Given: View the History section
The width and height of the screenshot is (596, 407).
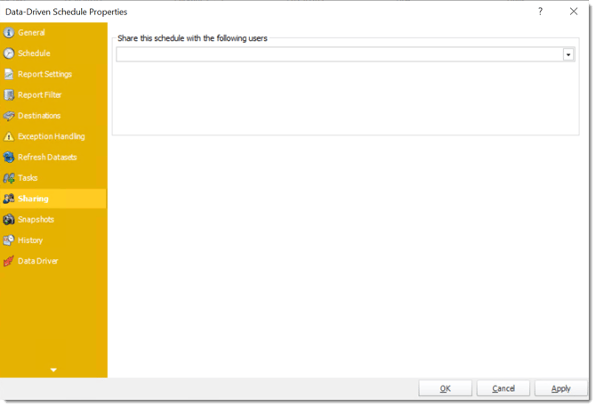Looking at the screenshot, I should point(30,240).
